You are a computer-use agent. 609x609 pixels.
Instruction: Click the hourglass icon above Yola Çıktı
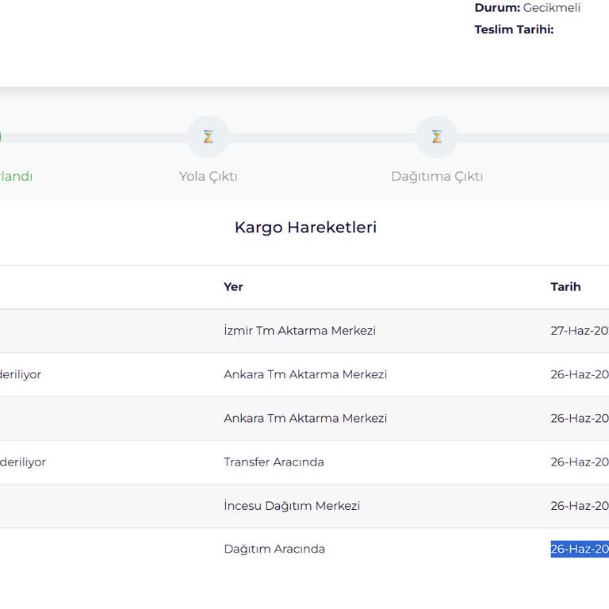[x=208, y=136]
